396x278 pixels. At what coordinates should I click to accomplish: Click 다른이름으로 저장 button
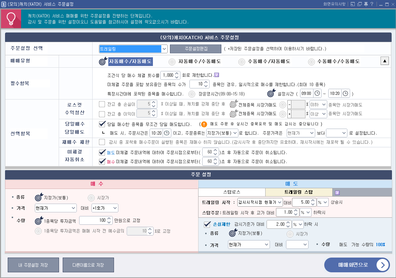89,265
